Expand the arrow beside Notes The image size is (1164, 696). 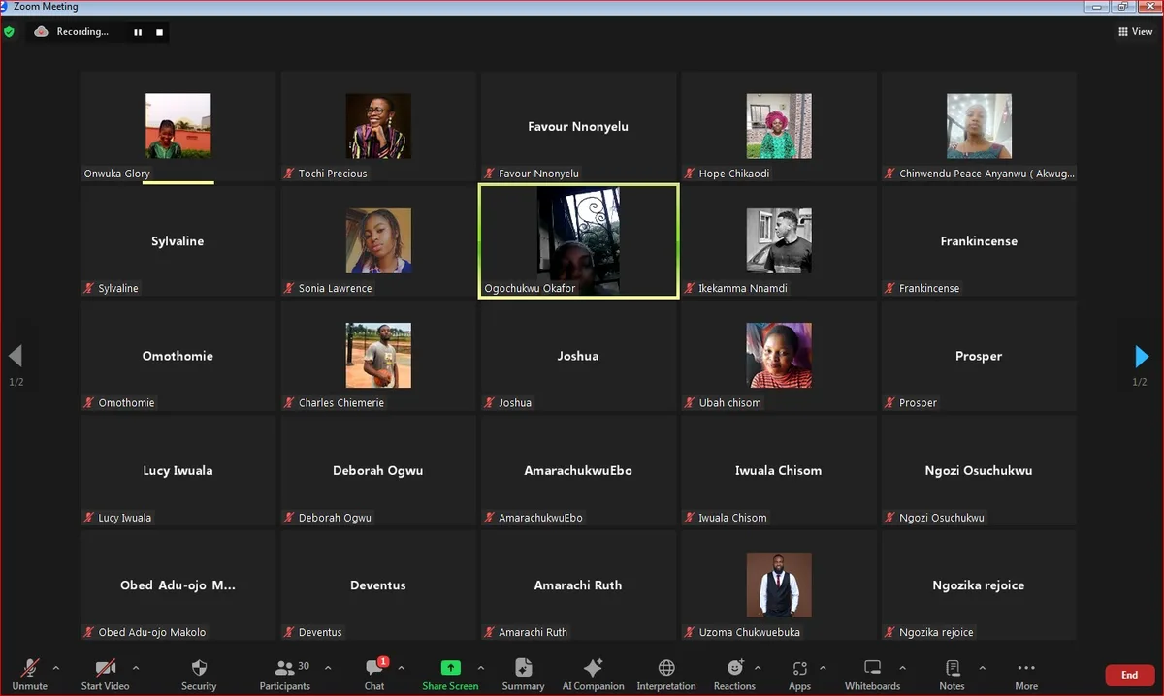pos(982,667)
